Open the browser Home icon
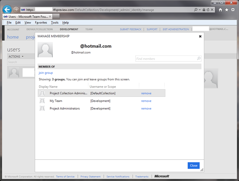The image size is (239, 181). [220, 10]
